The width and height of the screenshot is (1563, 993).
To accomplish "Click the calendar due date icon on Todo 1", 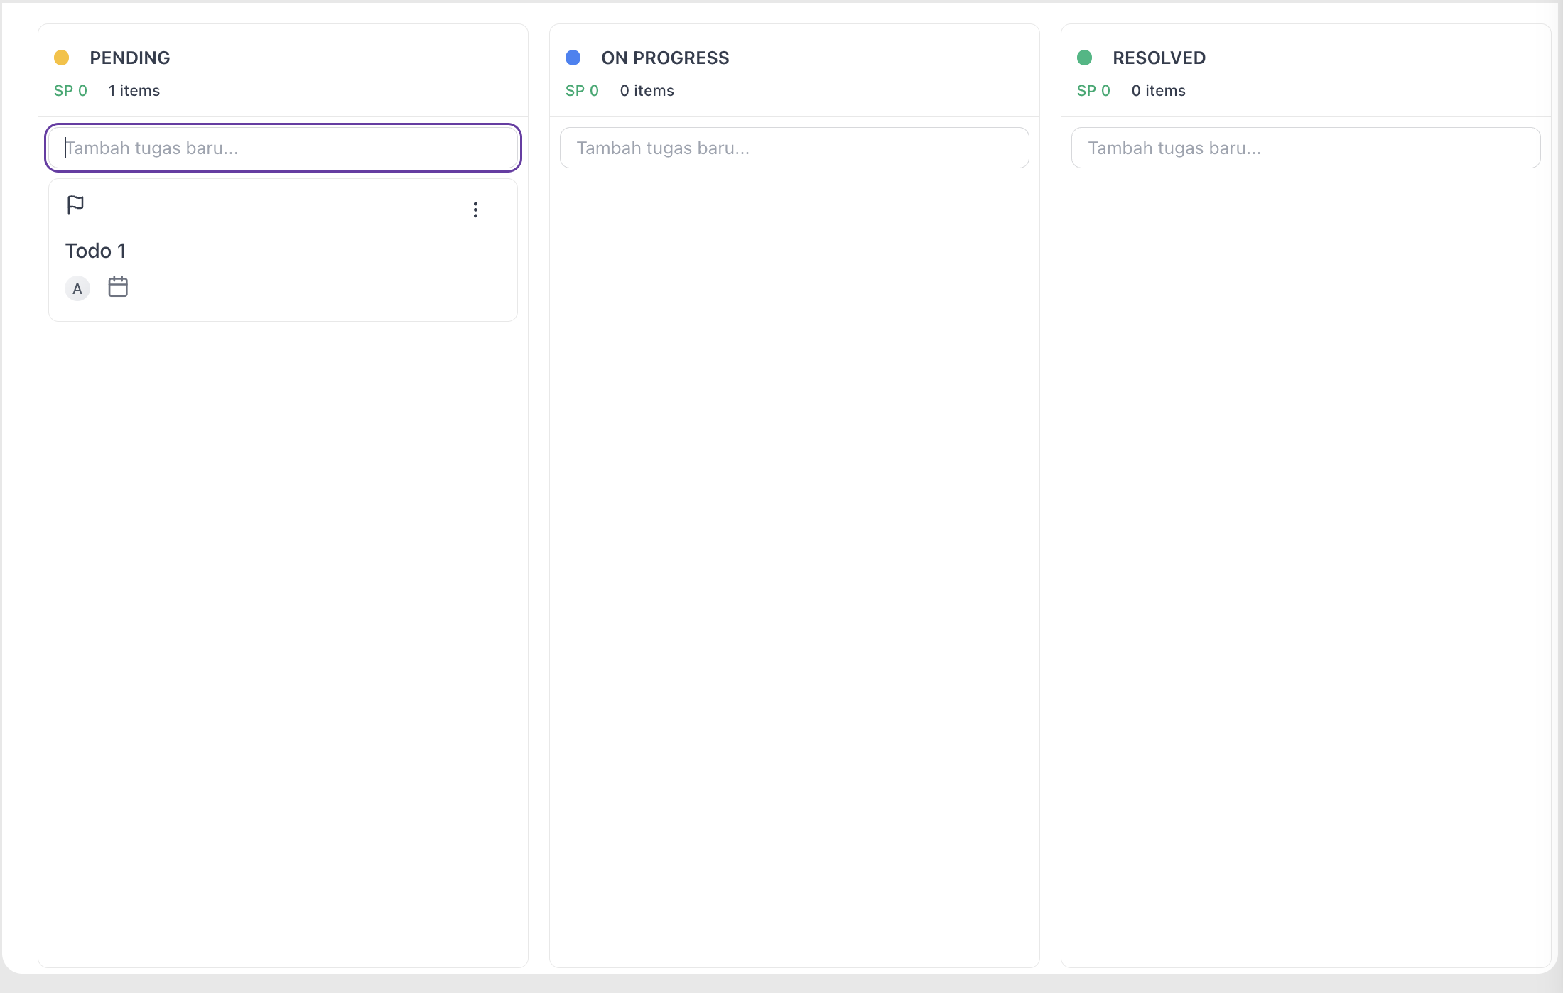I will click(x=118, y=287).
